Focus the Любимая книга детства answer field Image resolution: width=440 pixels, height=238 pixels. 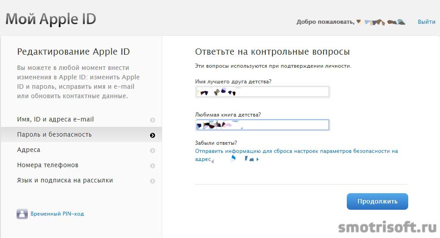click(262, 125)
